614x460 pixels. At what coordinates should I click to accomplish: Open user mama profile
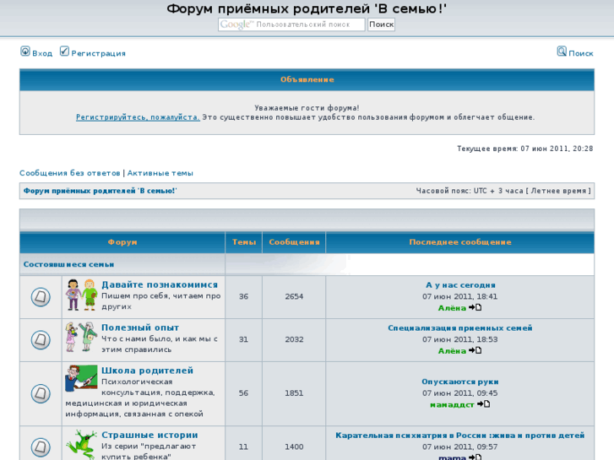pos(452,457)
